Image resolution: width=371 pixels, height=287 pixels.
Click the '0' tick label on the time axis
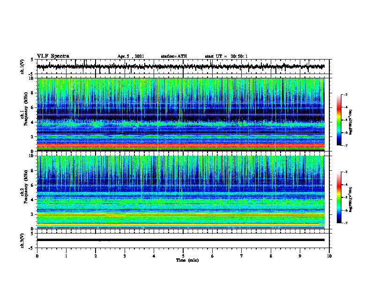coord(37,256)
